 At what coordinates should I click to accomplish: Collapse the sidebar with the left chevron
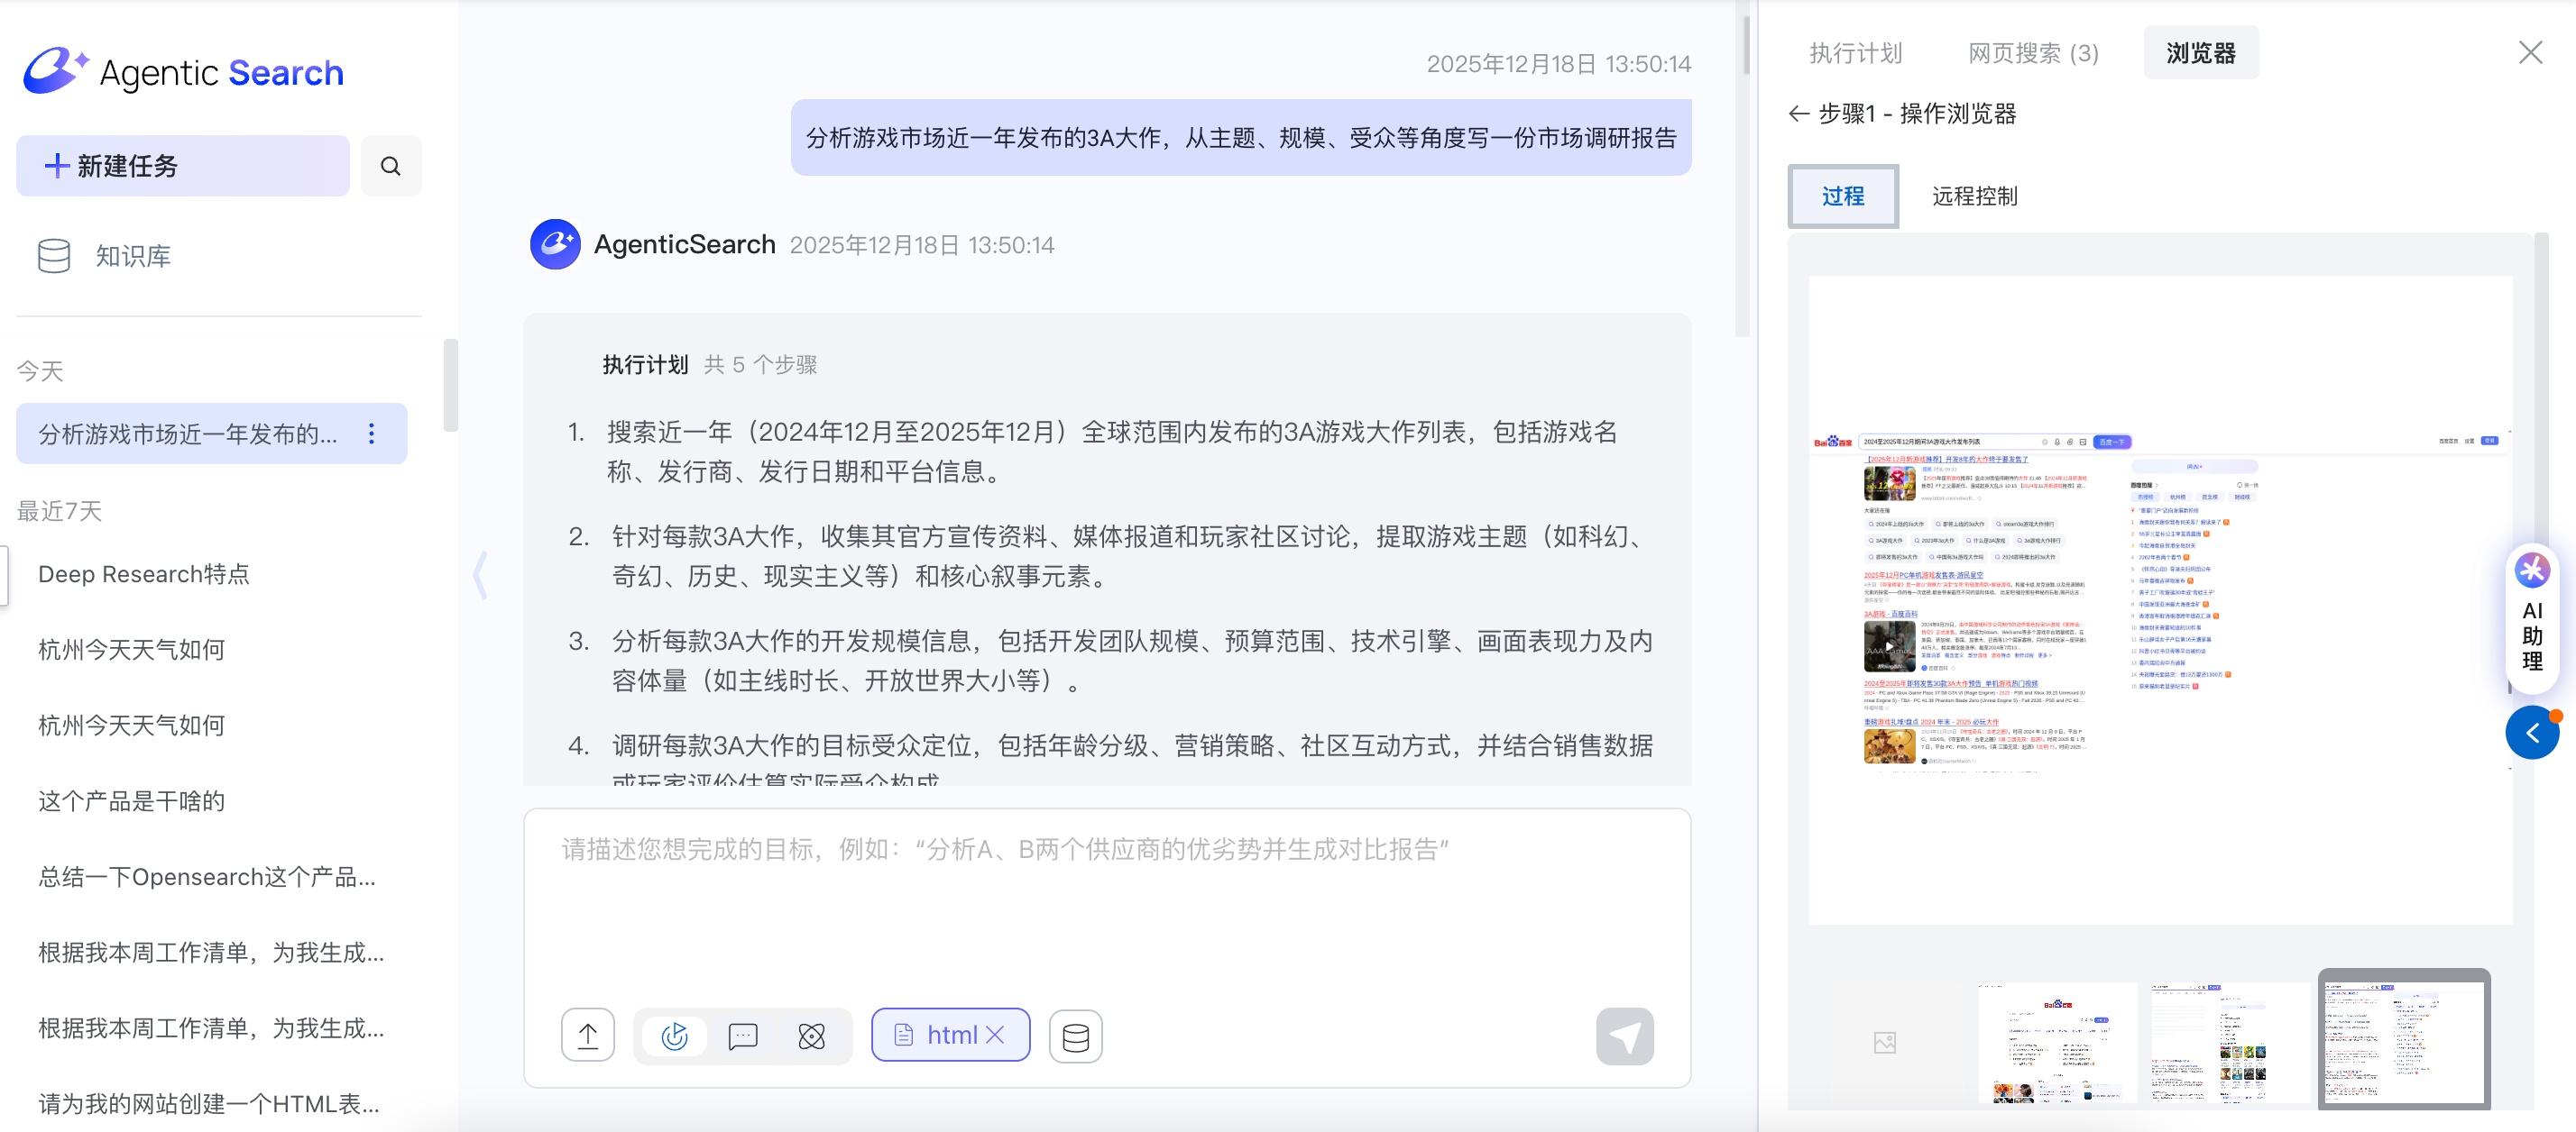(481, 574)
